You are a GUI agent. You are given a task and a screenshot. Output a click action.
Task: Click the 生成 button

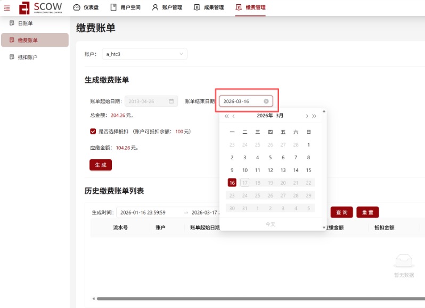coord(100,165)
